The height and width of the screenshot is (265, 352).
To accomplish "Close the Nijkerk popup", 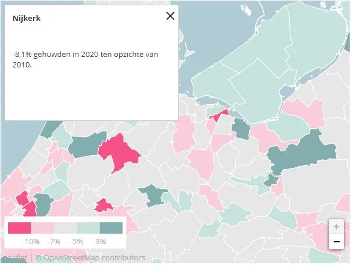I will 170,16.
